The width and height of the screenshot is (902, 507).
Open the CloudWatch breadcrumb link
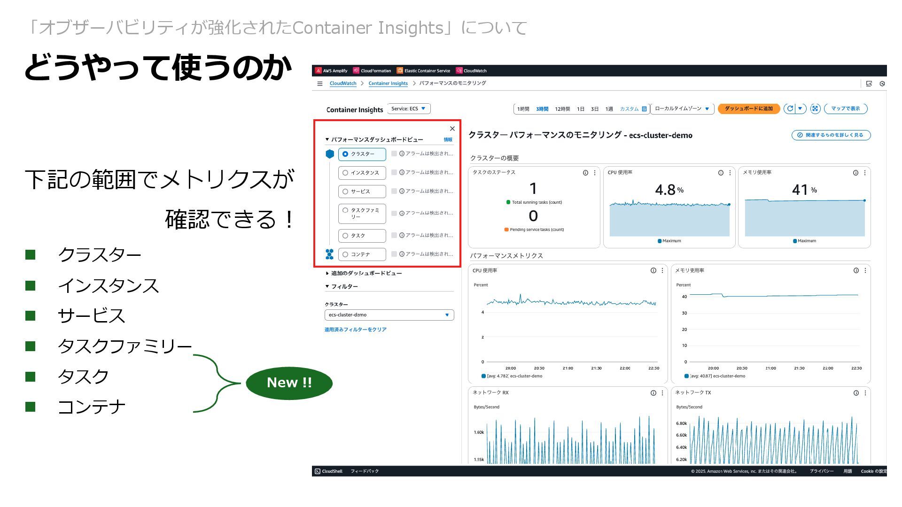click(343, 84)
